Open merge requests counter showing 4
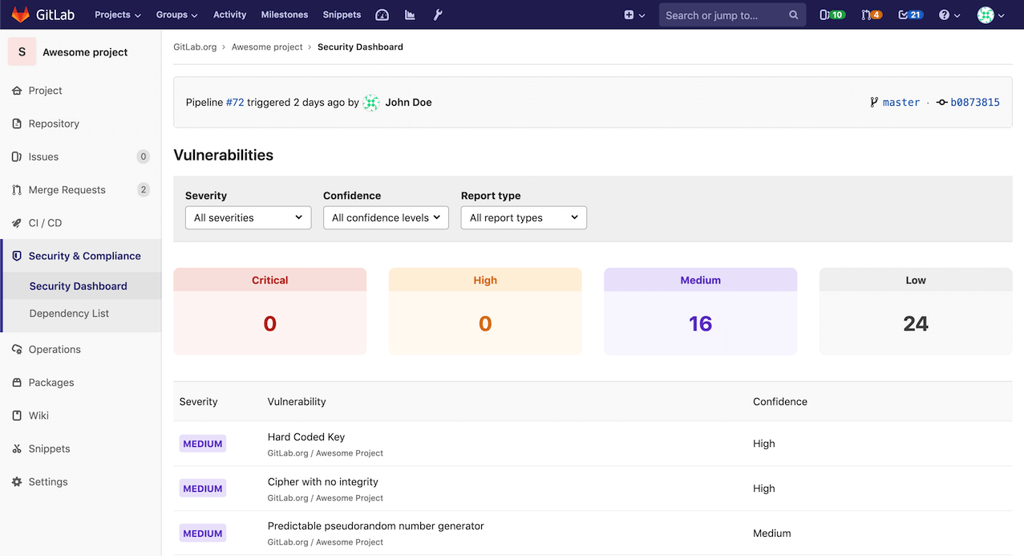The image size is (1024, 556). pos(871,14)
